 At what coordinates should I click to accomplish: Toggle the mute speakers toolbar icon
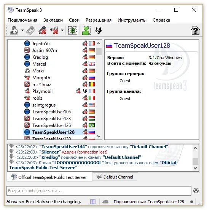coord(54,30)
